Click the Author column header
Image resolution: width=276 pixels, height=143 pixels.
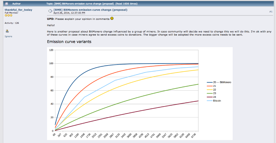point(16,4)
